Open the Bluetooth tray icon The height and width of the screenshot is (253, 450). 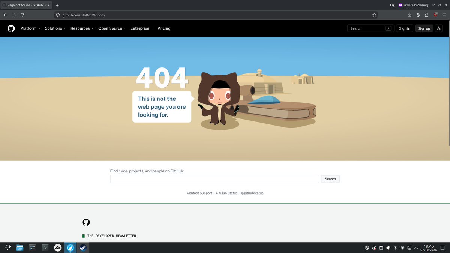tap(395, 247)
